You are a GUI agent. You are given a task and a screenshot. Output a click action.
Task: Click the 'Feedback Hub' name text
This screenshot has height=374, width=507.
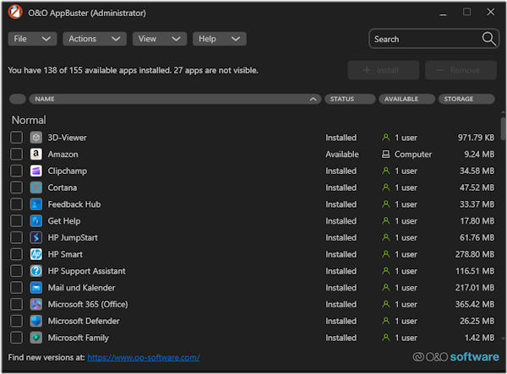[x=74, y=204]
